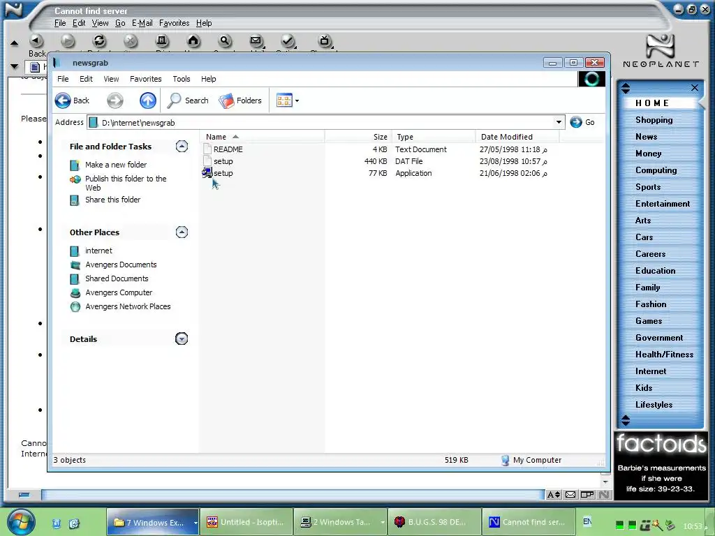Open Shared Documents link
Screen dimensions: 715x536
(x=117, y=278)
